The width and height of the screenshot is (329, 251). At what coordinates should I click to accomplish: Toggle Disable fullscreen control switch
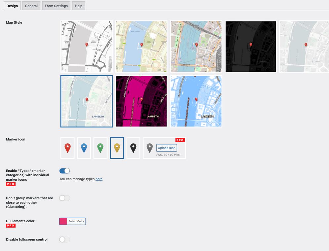tap(64, 239)
